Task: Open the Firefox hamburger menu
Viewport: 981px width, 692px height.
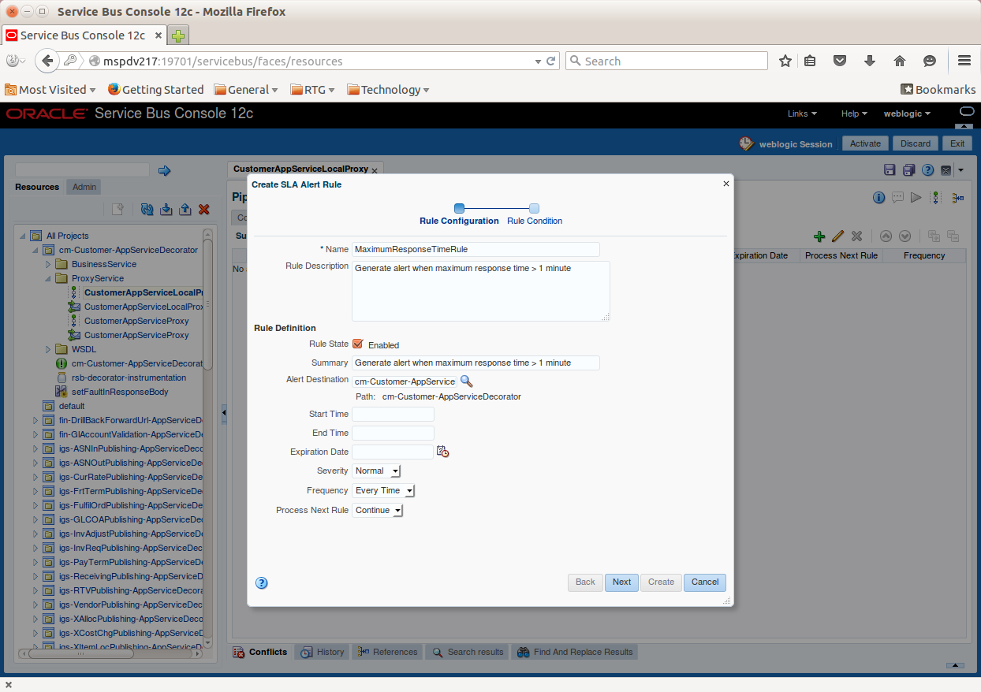Action: (x=964, y=61)
